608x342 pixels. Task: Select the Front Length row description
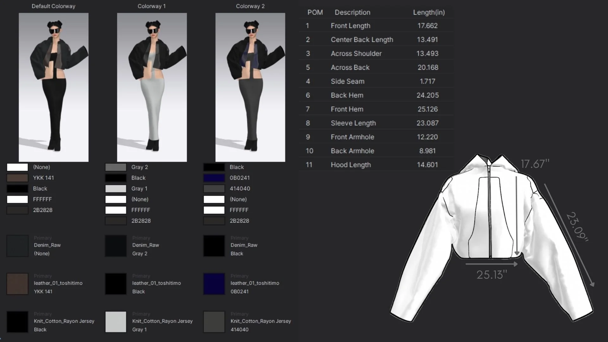click(351, 26)
